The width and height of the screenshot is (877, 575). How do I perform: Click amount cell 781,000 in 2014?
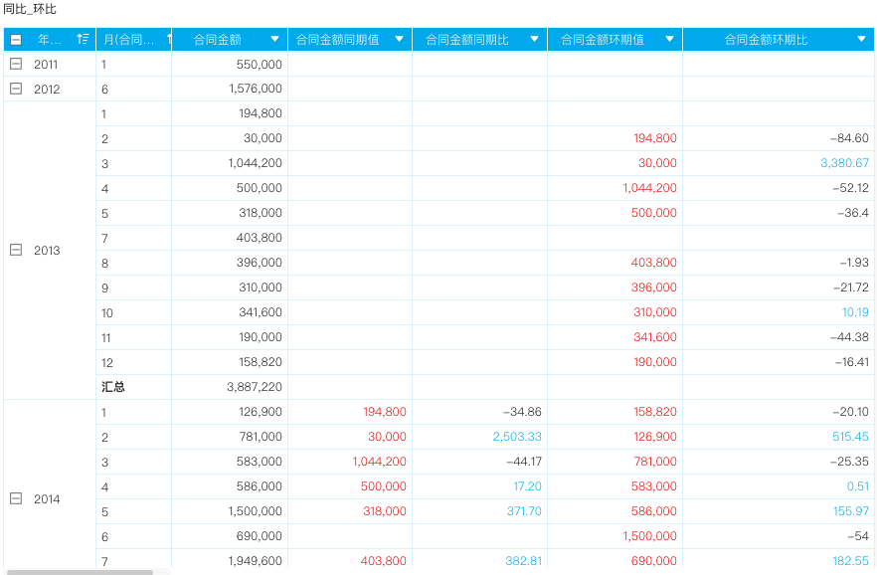(261, 437)
